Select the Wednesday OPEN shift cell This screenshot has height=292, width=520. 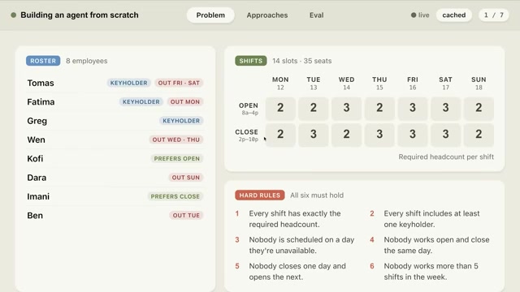(346, 109)
